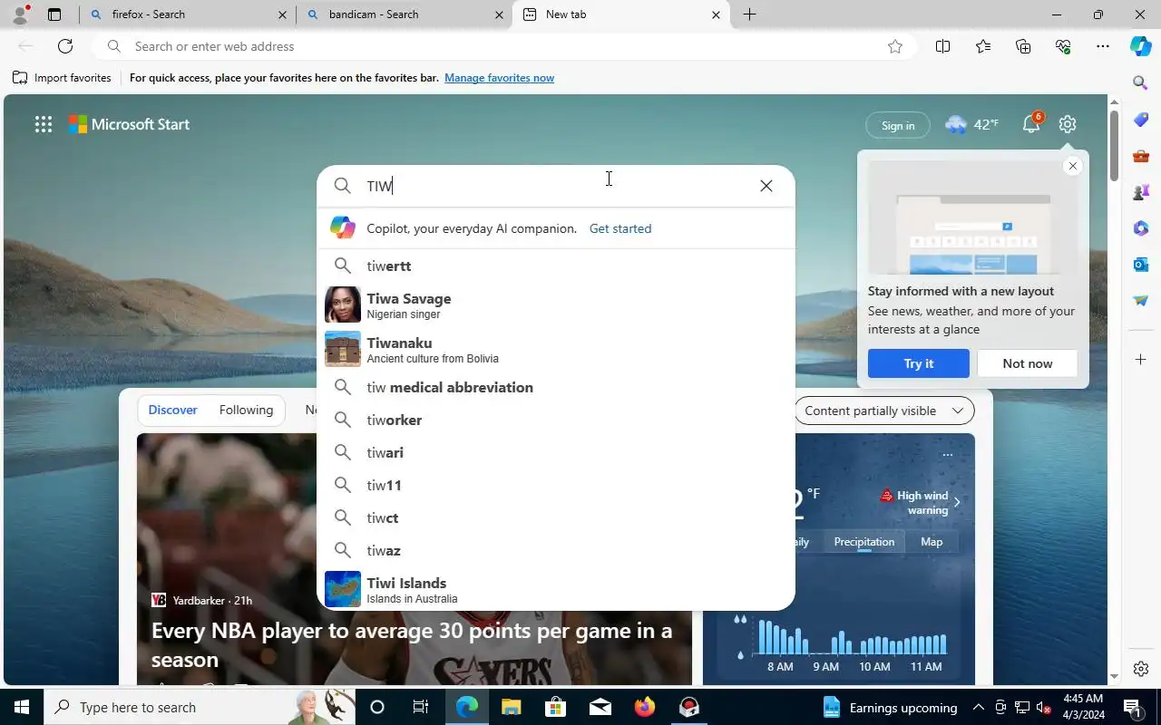The width and height of the screenshot is (1161, 725).
Task: Open sidebar Microsoft 365 icon
Action: 1141,228
